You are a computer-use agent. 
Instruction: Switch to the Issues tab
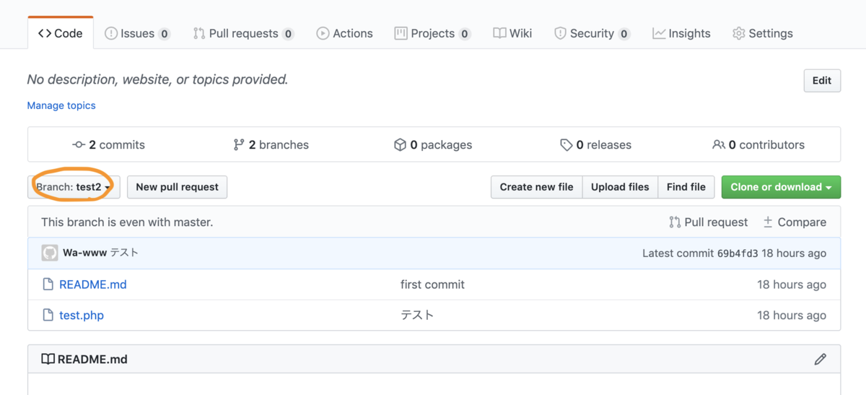pyautogui.click(x=137, y=33)
